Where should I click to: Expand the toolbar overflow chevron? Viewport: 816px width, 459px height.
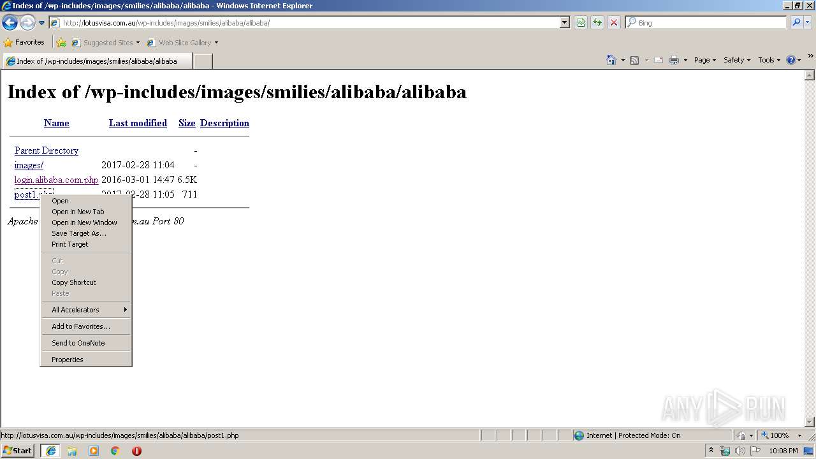click(810, 57)
